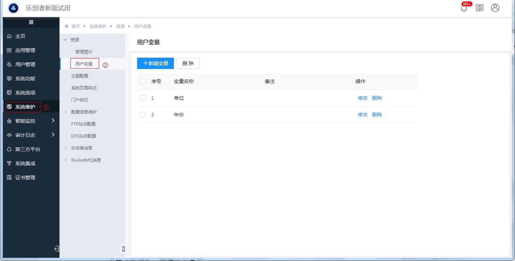
Task: Click the home icon in breadcrumb
Action: pyautogui.click(x=67, y=27)
